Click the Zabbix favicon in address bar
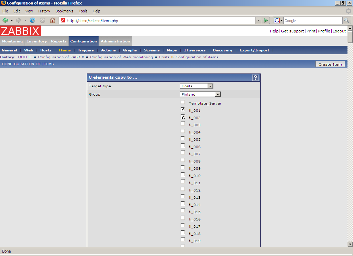Screen dimensions: 353x256 click(x=63, y=20)
